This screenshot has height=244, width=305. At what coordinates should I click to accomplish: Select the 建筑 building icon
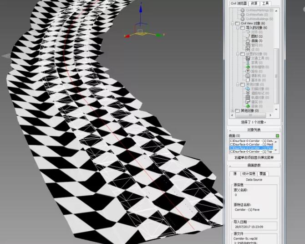(248, 102)
